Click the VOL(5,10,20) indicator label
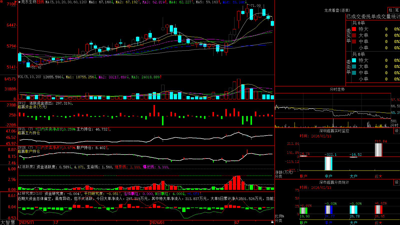 [x=29, y=77]
